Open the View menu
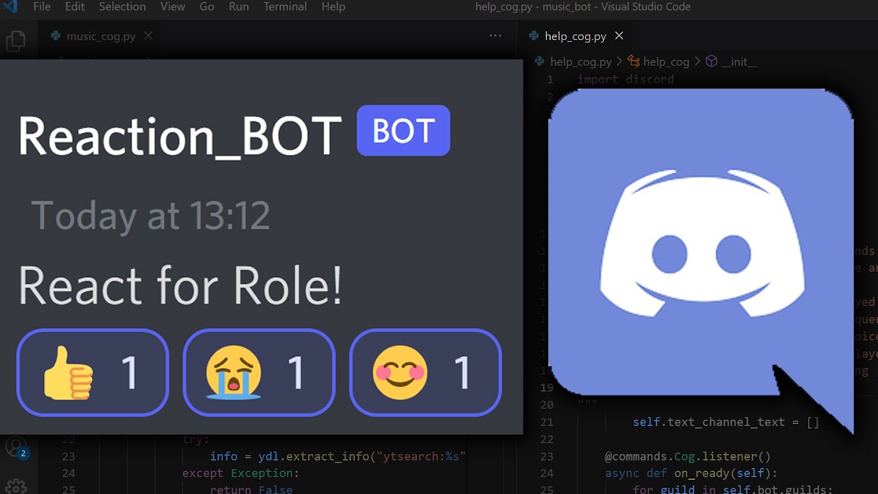The width and height of the screenshot is (878, 494). tap(173, 7)
